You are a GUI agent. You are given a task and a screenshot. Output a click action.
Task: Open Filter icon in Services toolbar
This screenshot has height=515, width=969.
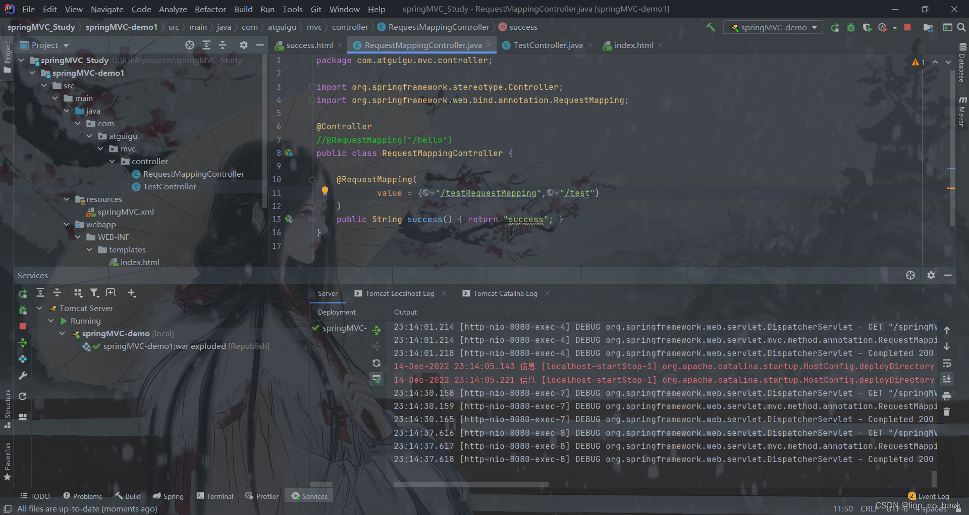94,293
